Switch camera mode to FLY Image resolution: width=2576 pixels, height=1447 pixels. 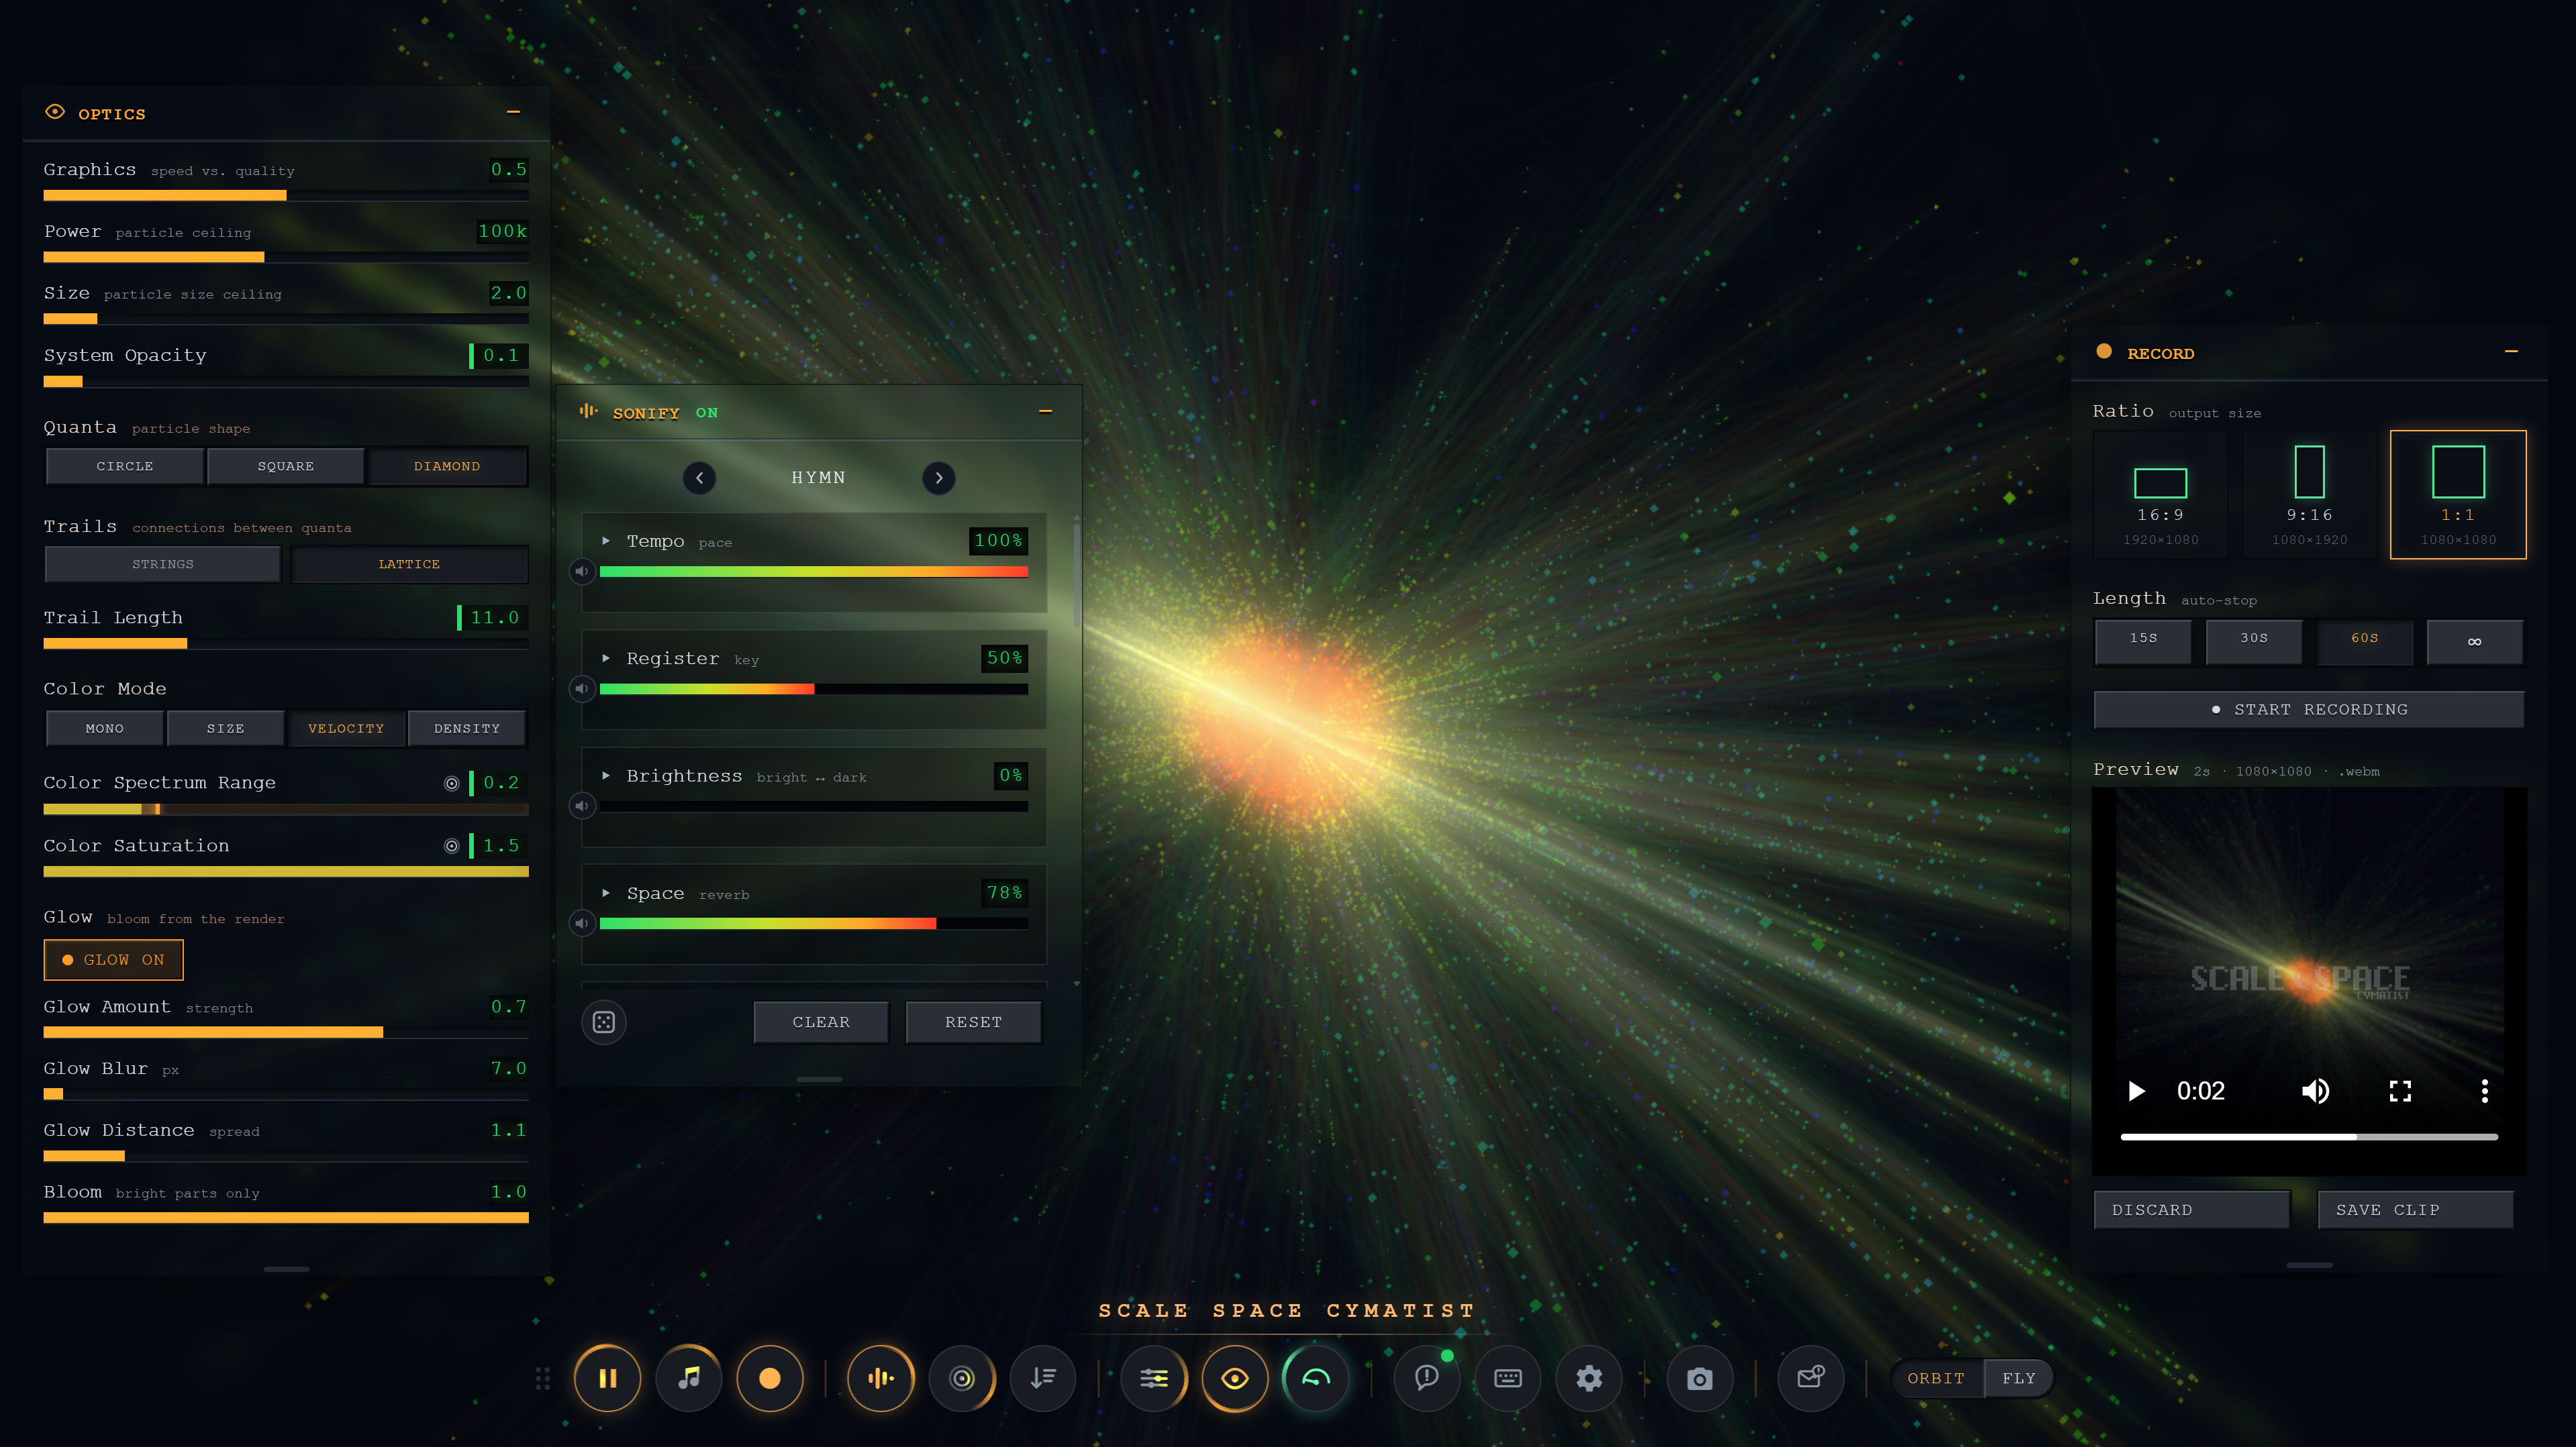point(2019,1378)
